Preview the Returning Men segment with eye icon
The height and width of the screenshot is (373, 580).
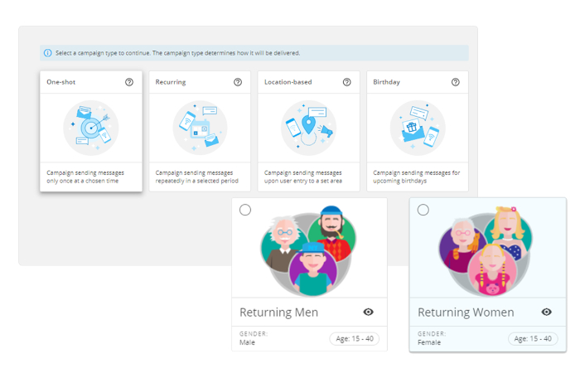click(368, 312)
